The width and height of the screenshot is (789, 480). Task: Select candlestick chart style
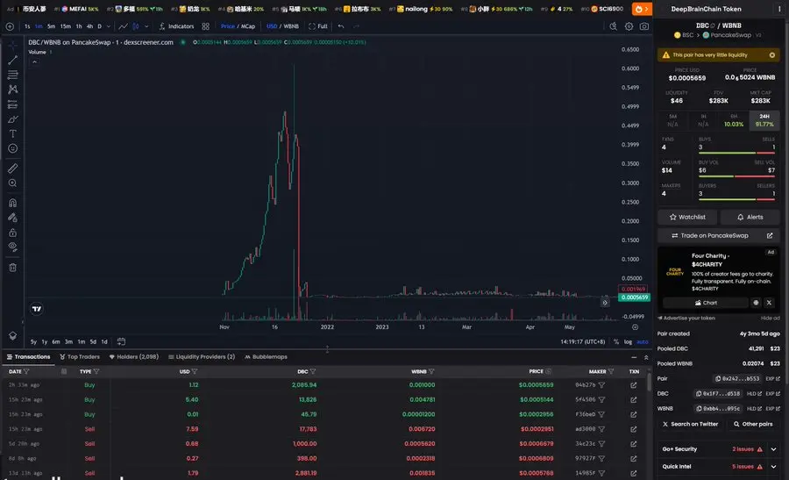coord(135,26)
